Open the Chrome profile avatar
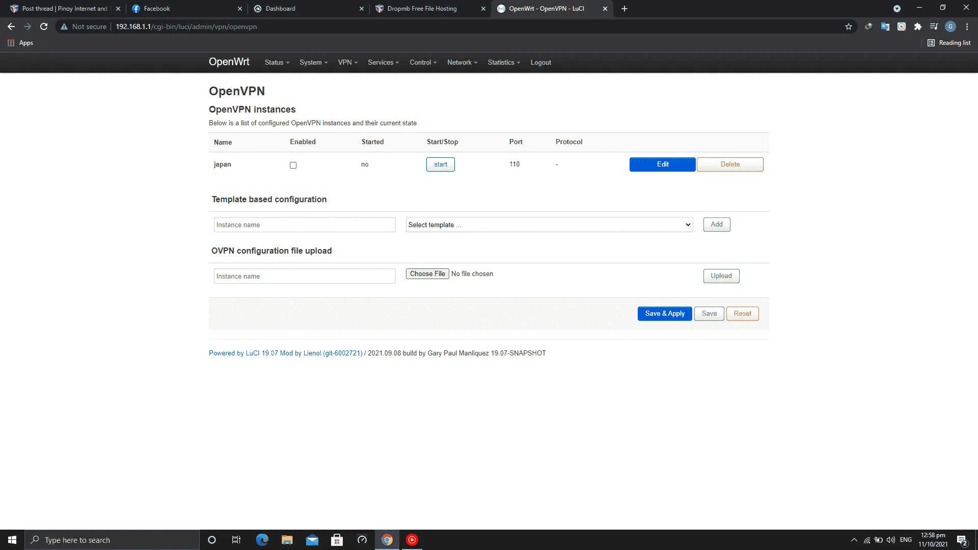The width and height of the screenshot is (978, 550). click(x=950, y=26)
